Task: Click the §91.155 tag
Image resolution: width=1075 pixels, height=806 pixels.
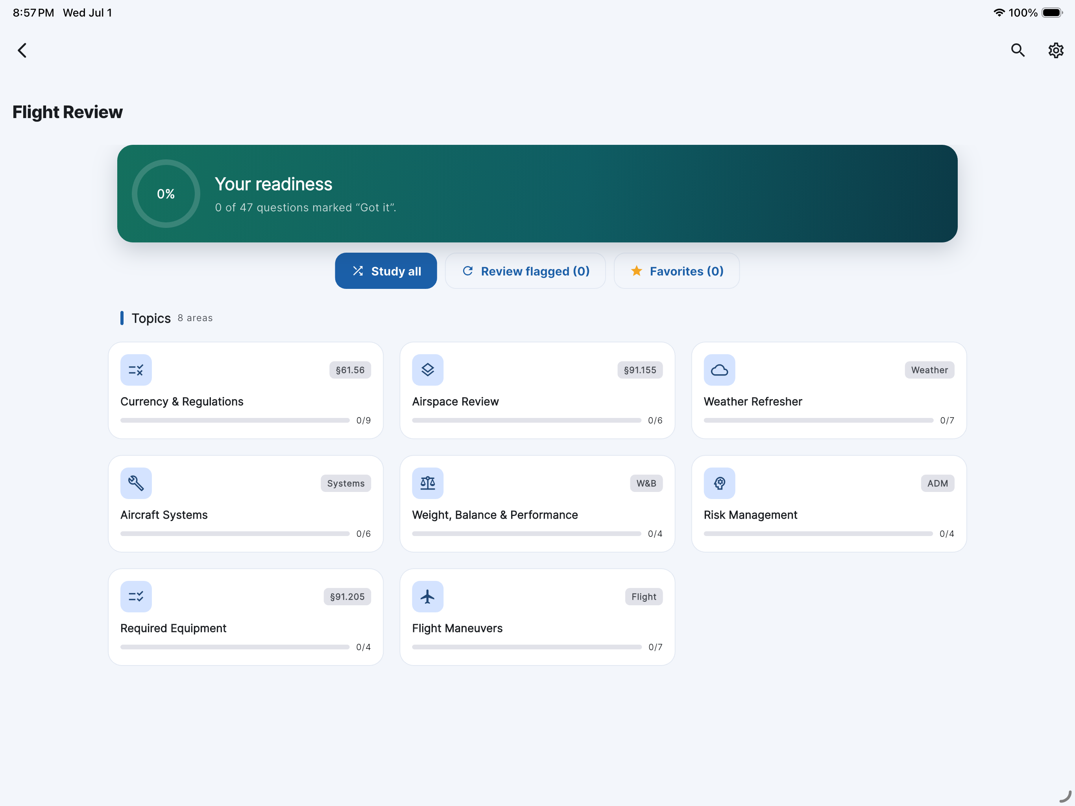Action: click(640, 370)
